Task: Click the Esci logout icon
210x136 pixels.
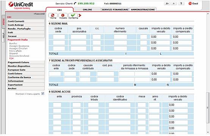Action: [193, 3]
